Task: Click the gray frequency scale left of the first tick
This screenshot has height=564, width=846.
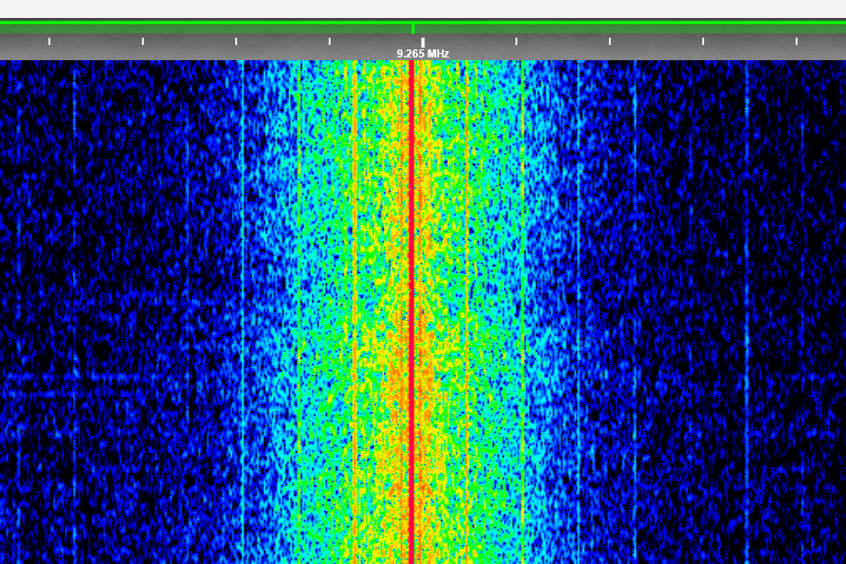Action: point(22,47)
